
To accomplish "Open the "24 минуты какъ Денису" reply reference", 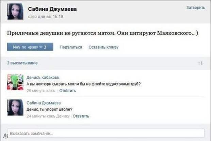I will (x=48, y=116).
